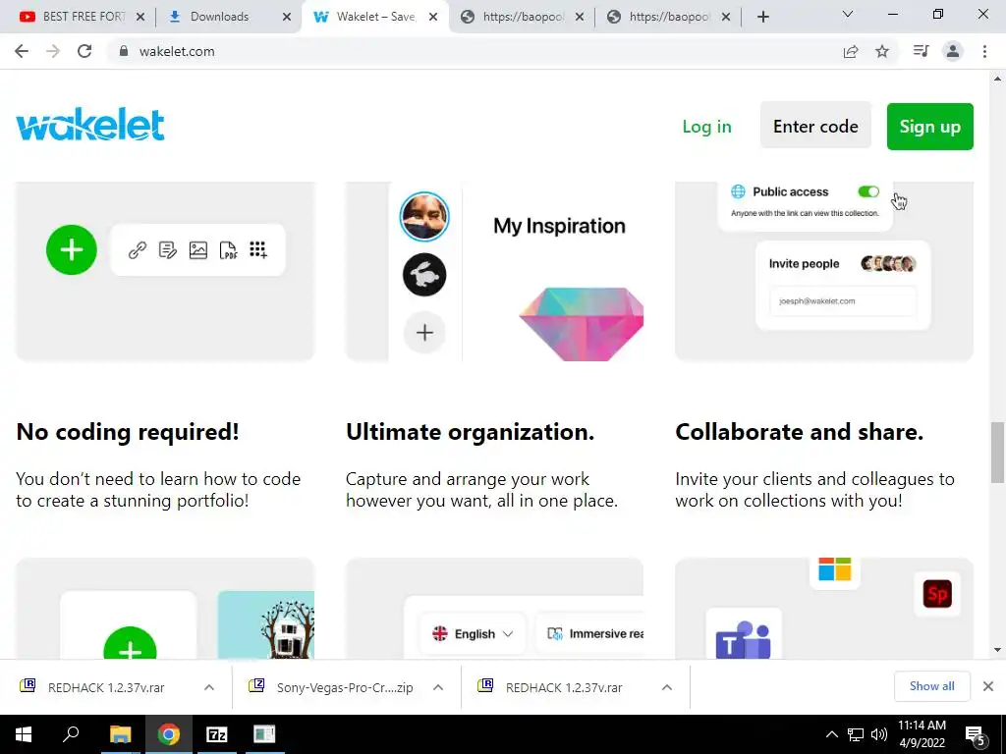1006x754 pixels.
Task: Close the downloads bar
Action: 988,686
